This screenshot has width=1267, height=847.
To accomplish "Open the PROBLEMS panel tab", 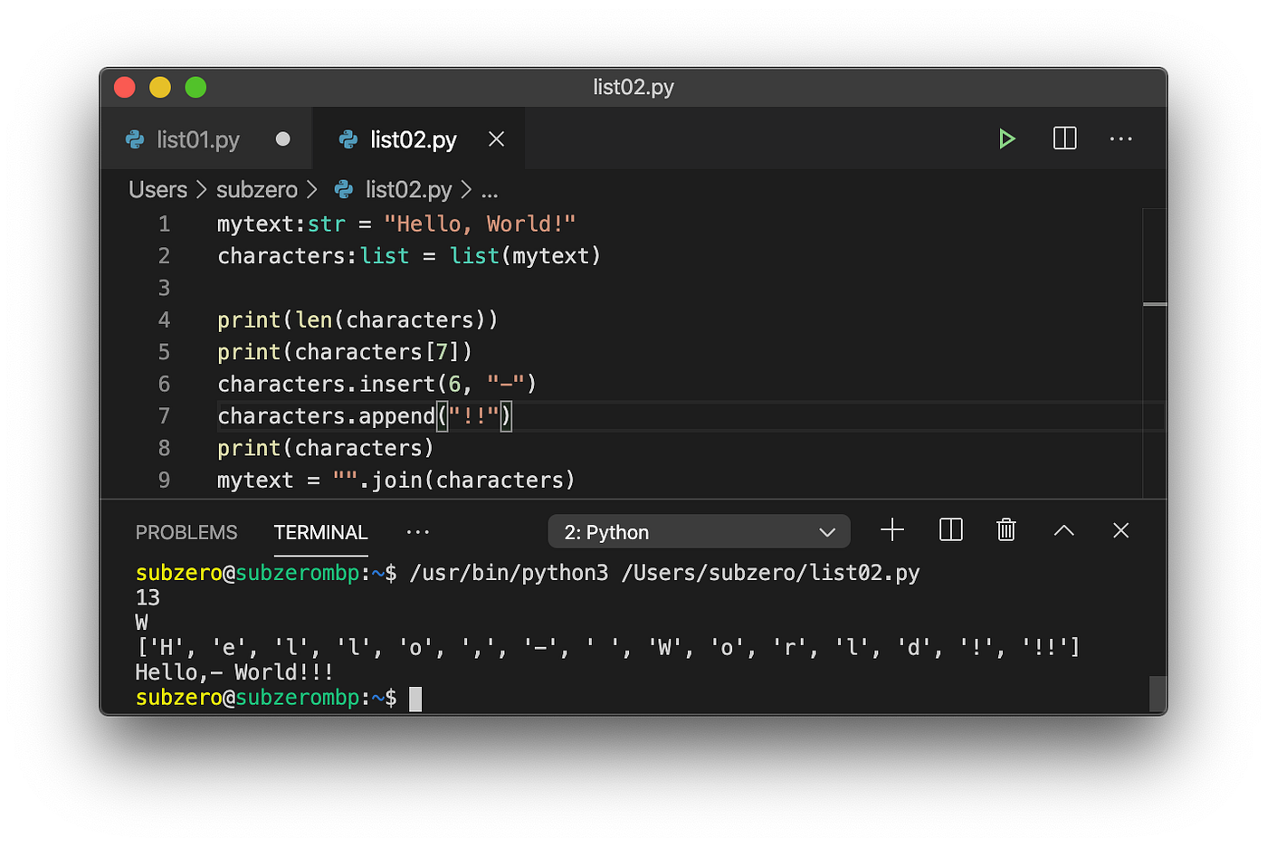I will tap(186, 532).
